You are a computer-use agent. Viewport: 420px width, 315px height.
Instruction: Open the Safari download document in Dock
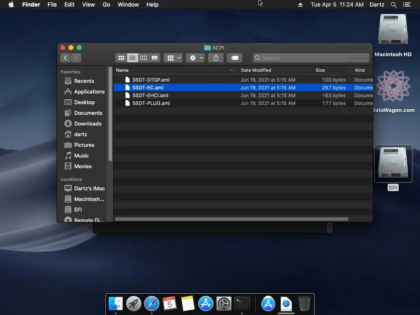click(286, 304)
